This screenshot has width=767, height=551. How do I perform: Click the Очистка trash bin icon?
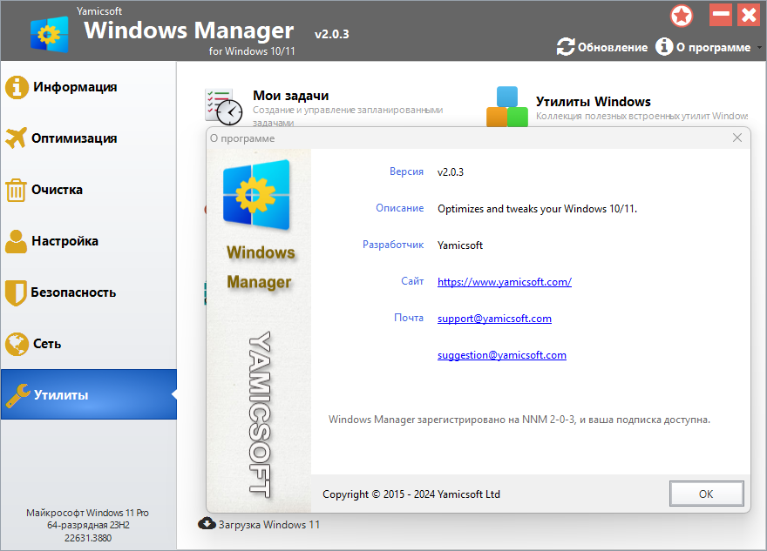[17, 190]
